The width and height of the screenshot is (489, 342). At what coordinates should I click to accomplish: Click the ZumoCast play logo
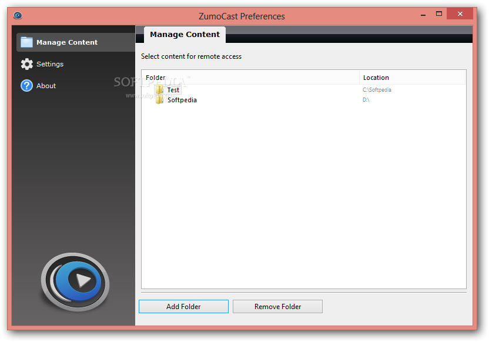click(75, 282)
